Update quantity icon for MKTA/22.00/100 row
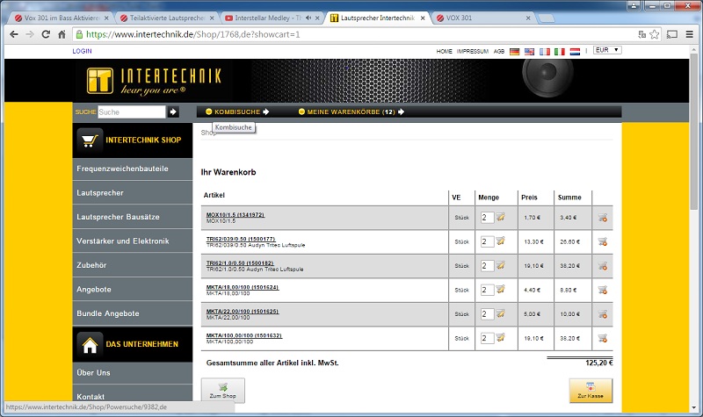The height and width of the screenshot is (417, 703). 500,314
